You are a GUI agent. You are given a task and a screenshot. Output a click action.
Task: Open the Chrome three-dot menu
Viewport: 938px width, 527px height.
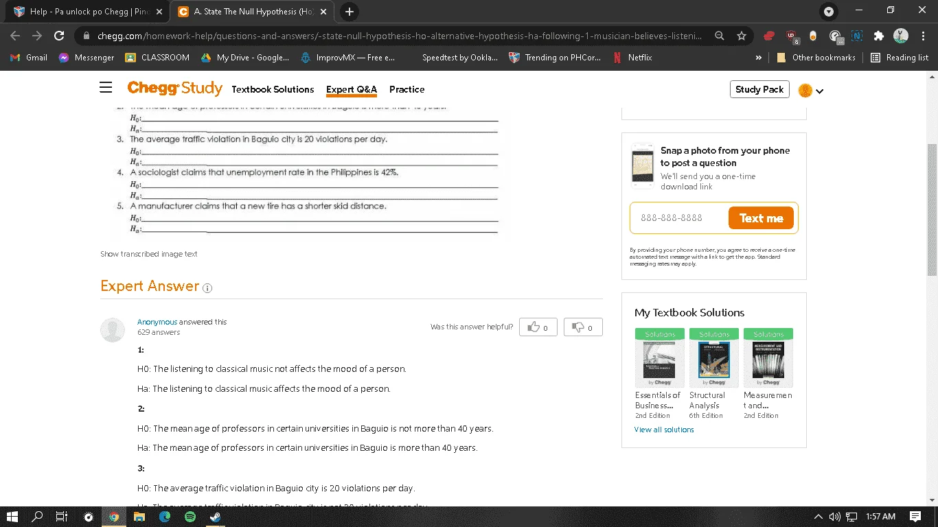tap(922, 36)
